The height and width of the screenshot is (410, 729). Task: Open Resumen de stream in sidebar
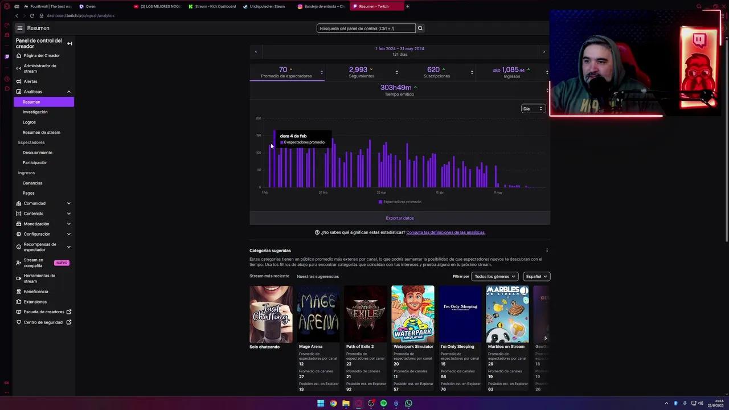tap(42, 133)
